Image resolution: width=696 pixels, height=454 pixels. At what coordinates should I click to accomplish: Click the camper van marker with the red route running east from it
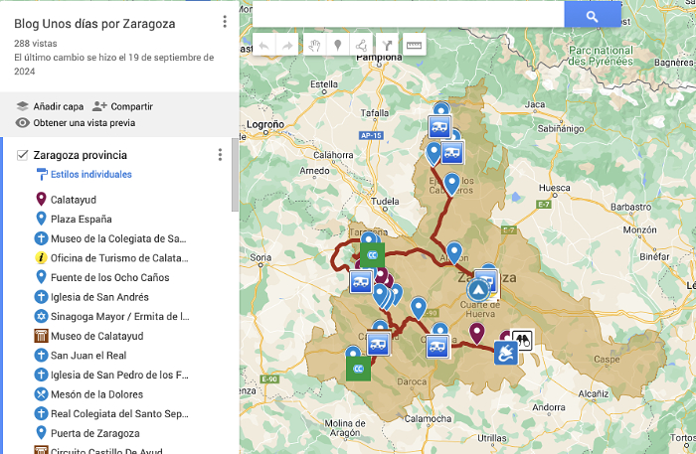point(437,347)
